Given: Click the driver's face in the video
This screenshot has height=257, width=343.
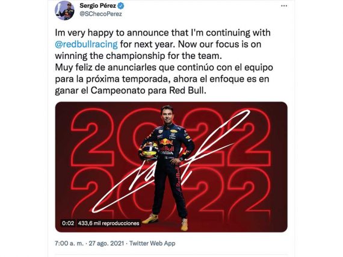Looking at the screenshot, I should click(x=167, y=114).
